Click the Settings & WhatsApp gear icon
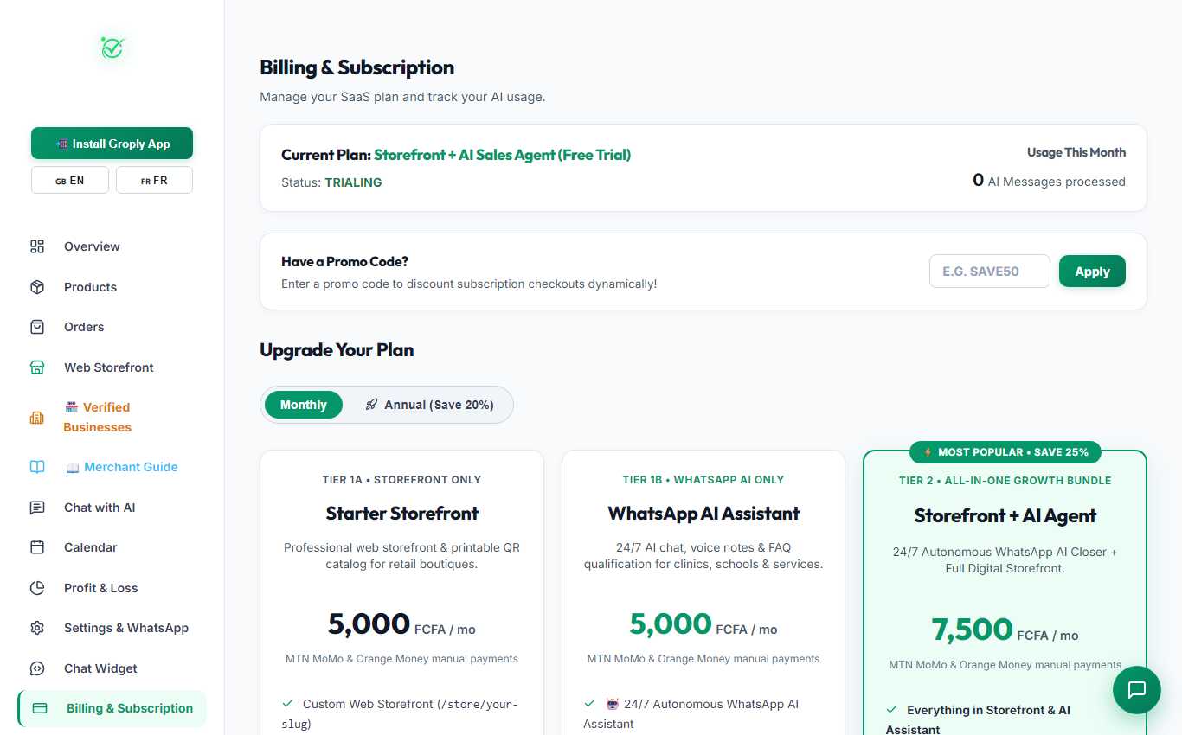Image resolution: width=1182 pixels, height=735 pixels. [x=37, y=628]
